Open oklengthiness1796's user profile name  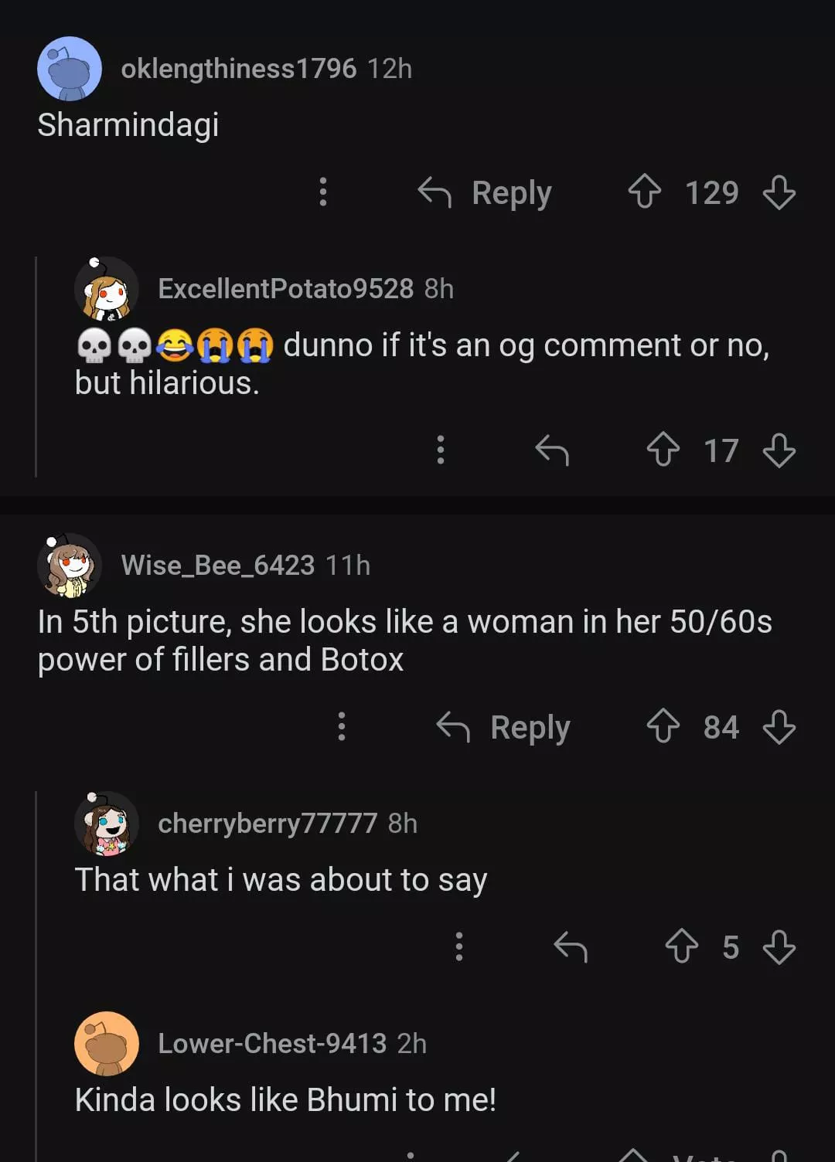[x=238, y=69]
